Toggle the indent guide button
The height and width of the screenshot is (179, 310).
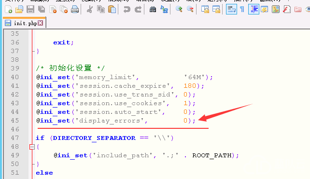254,9
